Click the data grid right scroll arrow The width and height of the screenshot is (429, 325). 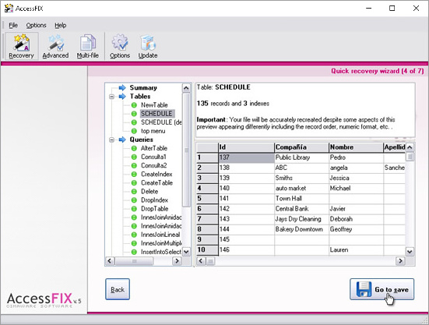click(400, 260)
